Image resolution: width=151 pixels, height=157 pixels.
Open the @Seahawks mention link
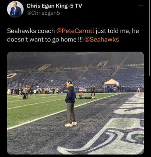click(102, 40)
